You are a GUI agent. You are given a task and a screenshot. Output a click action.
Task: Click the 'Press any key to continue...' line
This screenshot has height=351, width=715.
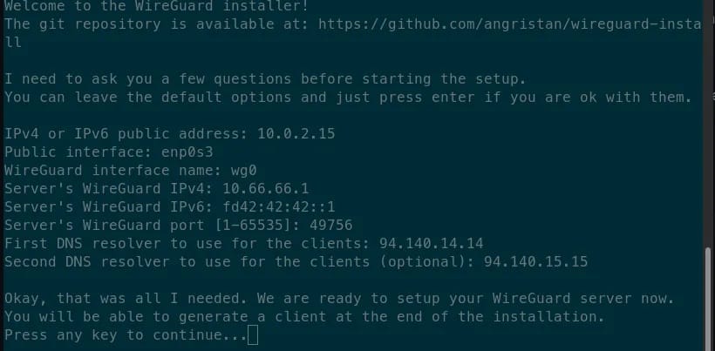coord(126,335)
